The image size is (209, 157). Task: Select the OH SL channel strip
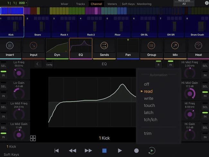tap(144, 26)
